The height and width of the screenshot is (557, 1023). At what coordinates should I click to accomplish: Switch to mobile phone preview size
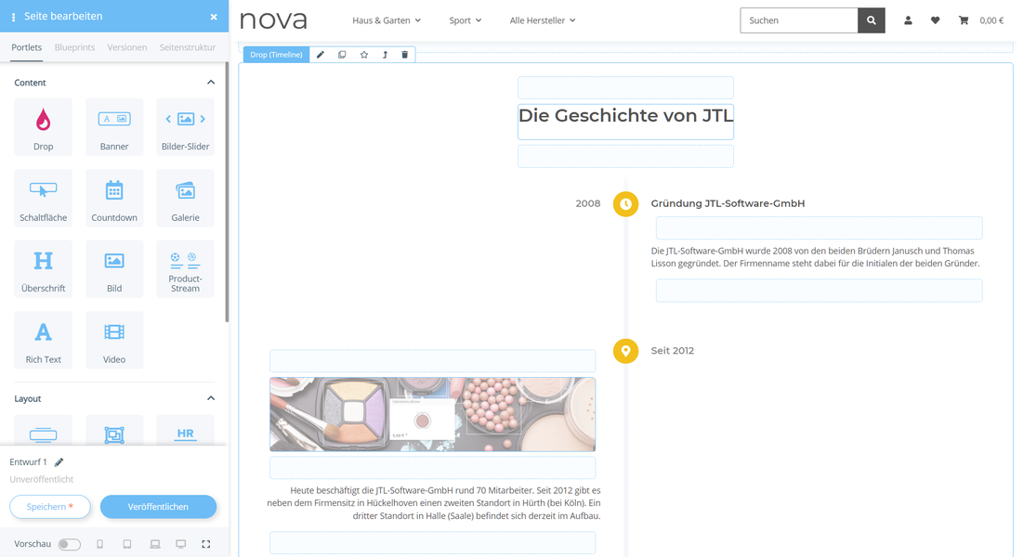point(99,544)
